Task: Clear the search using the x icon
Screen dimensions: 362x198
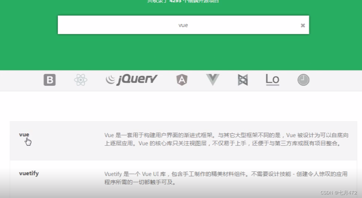Action: click(303, 25)
